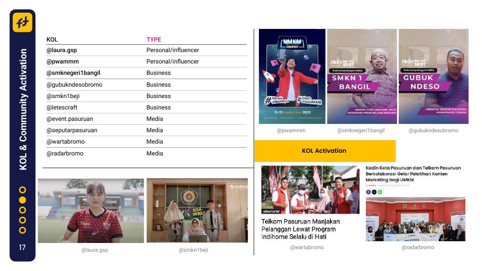Click the @laura.gsp caption under the photo
This screenshot has height=271, width=482.
click(x=95, y=250)
